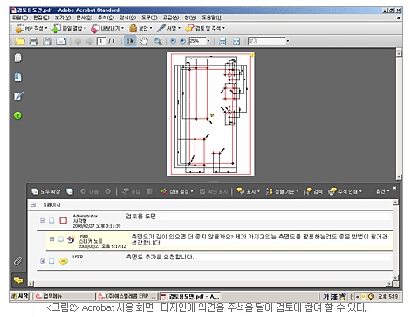Click the Zoom Out round button
This screenshot has height=317, width=410.
[173, 41]
